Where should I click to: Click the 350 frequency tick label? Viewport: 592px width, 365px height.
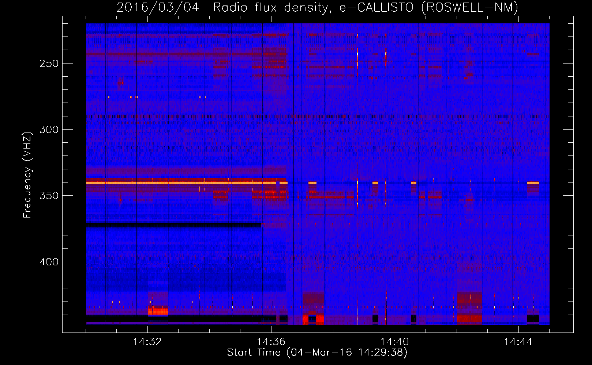click(x=49, y=196)
